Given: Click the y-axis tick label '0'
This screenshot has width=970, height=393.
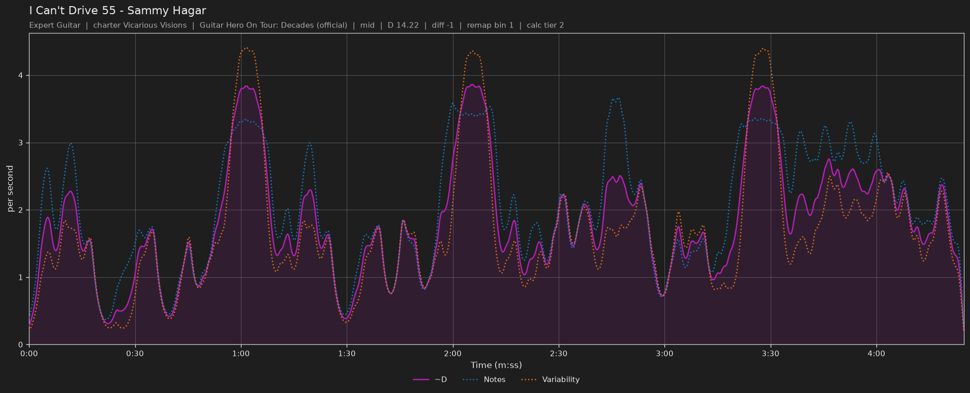Looking at the screenshot, I should pos(21,345).
